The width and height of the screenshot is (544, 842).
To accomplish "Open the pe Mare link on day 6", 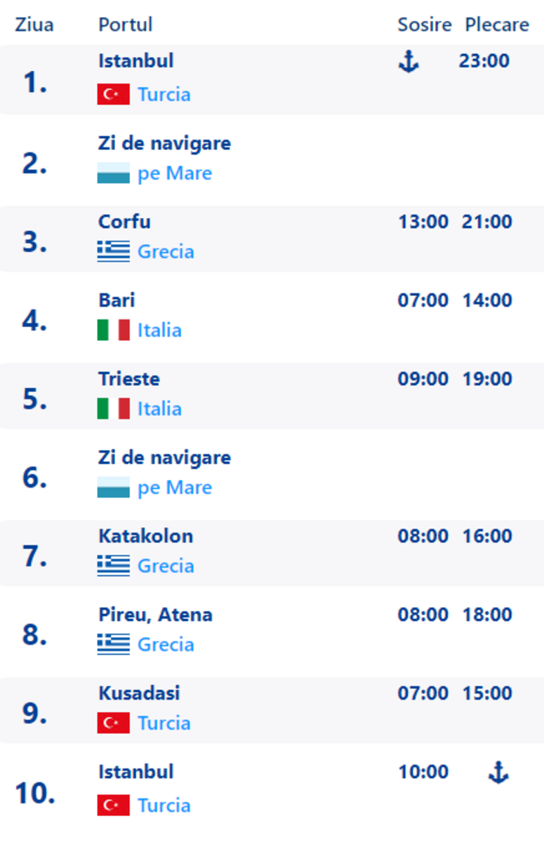I will click(x=175, y=488).
